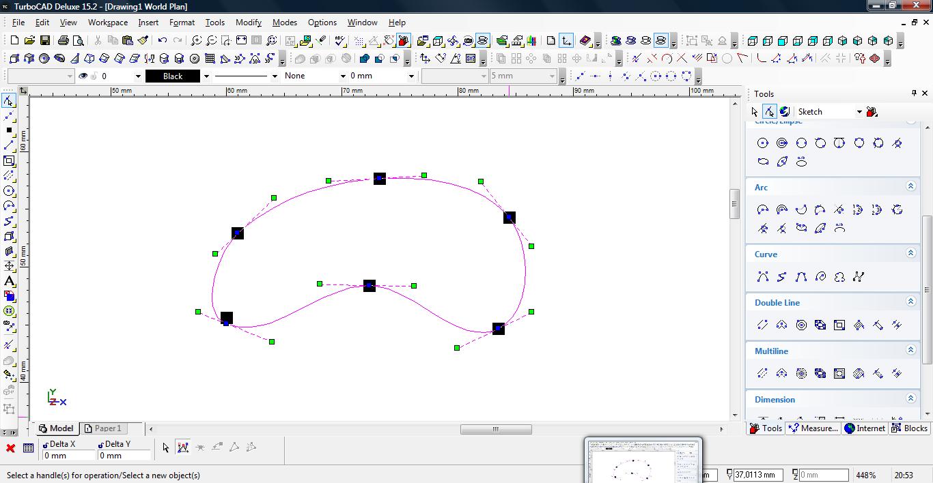
Task: Click the Save file icon
Action: click(44, 41)
